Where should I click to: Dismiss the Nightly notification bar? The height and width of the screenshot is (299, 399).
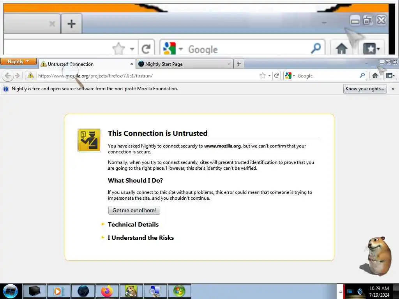[393, 89]
